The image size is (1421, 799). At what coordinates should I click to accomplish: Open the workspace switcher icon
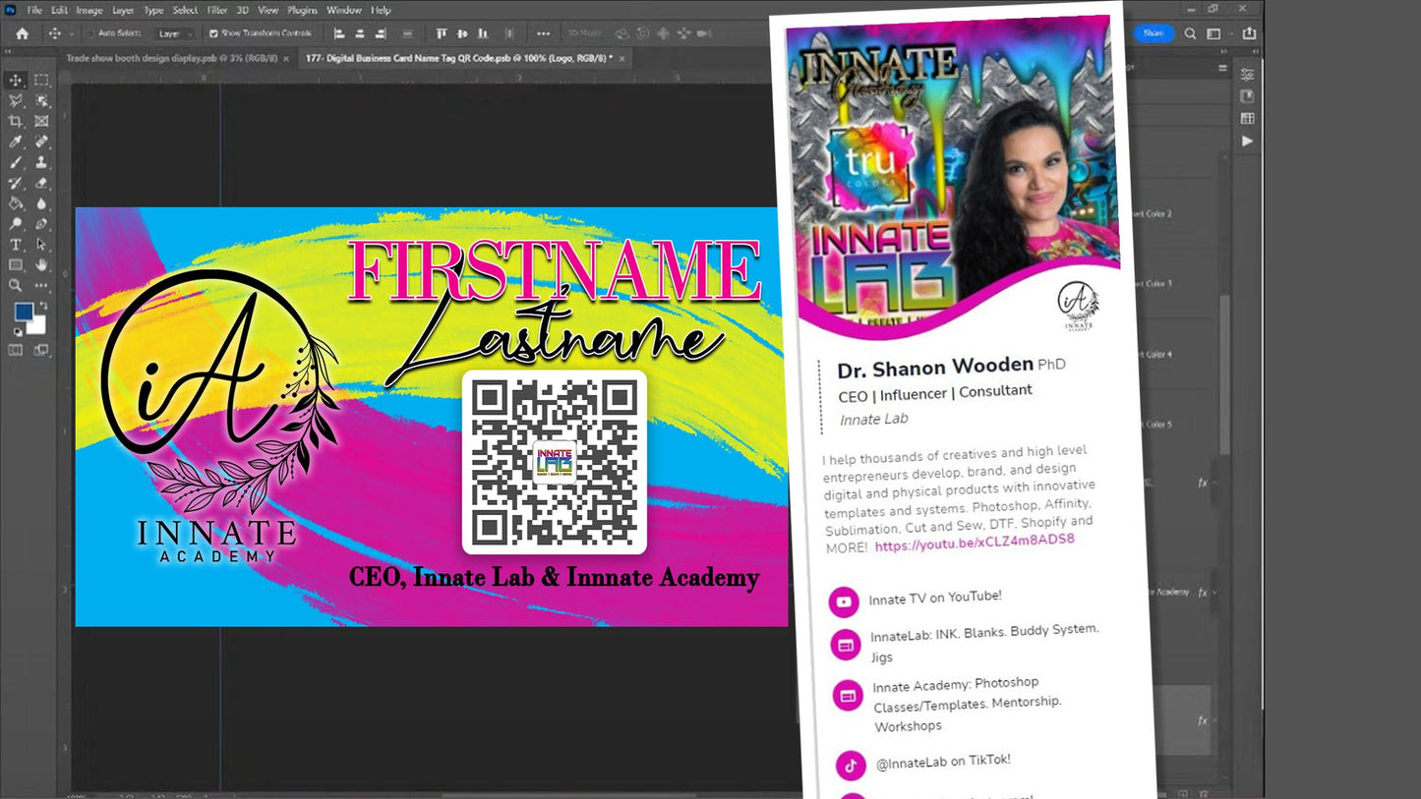pyautogui.click(x=1214, y=33)
